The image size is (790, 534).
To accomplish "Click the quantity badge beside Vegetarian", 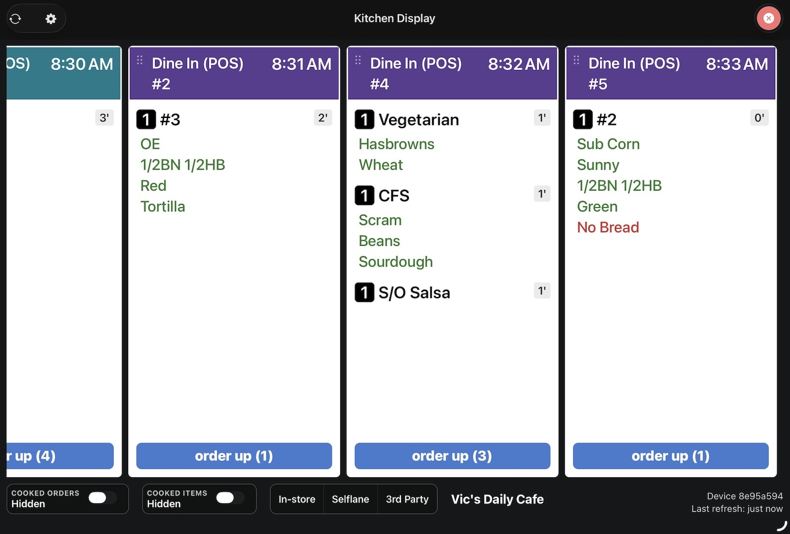I will tap(364, 119).
